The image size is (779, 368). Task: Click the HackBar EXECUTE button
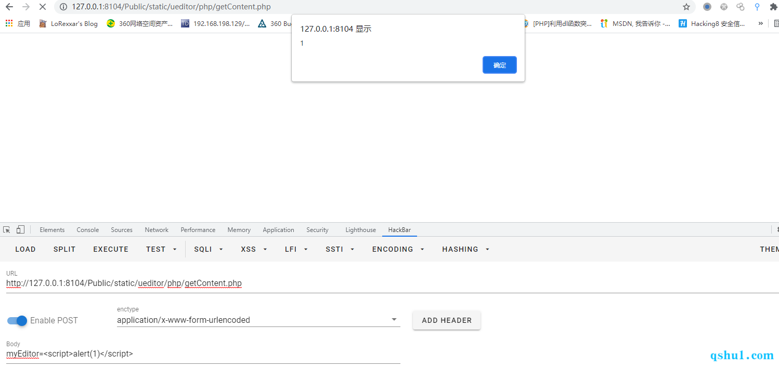111,249
